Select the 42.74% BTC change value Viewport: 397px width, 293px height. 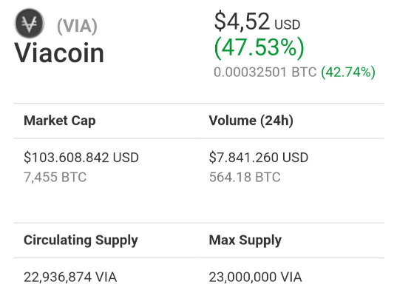coord(348,73)
